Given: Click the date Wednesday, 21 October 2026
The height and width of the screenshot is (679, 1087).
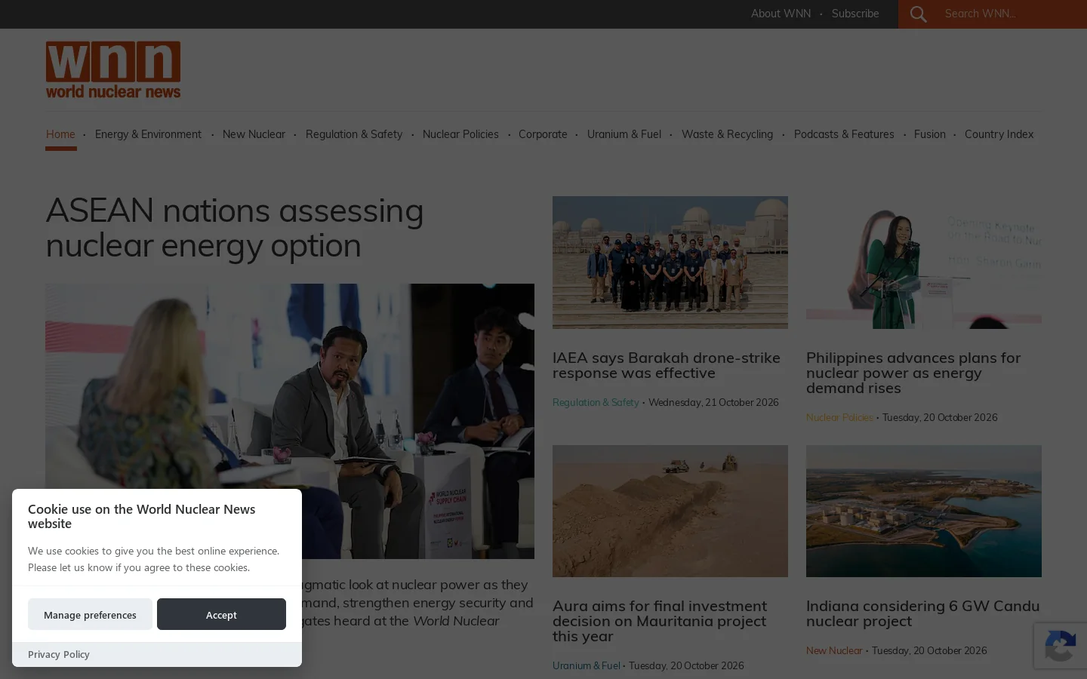Looking at the screenshot, I should [x=713, y=403].
